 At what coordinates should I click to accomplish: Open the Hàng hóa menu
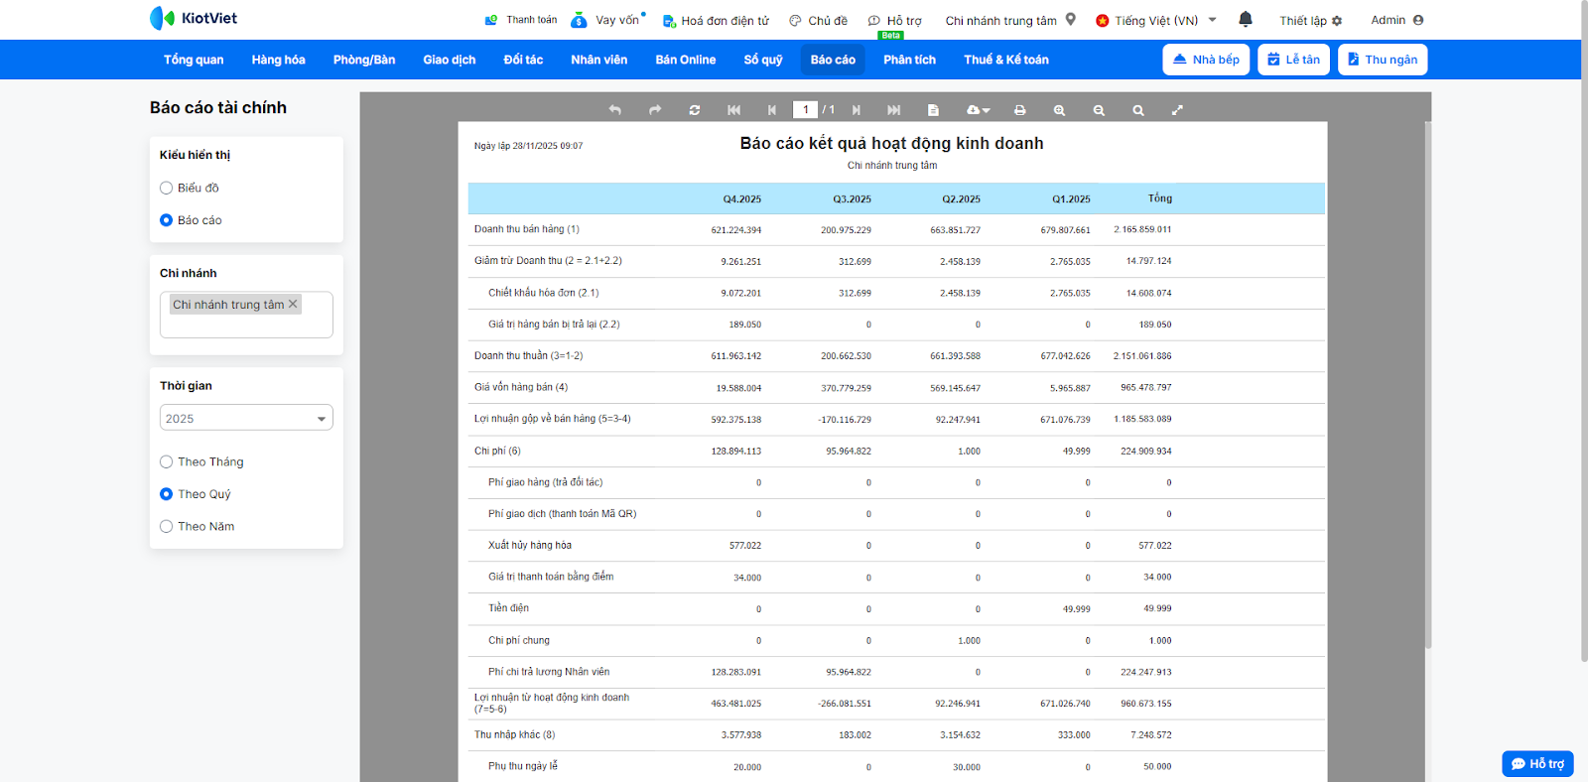pos(278,60)
